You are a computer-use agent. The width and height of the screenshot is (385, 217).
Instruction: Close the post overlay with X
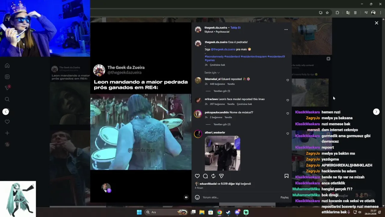coord(376,23)
